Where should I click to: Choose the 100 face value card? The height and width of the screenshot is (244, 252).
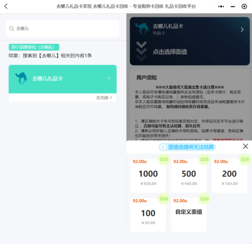[148, 215]
